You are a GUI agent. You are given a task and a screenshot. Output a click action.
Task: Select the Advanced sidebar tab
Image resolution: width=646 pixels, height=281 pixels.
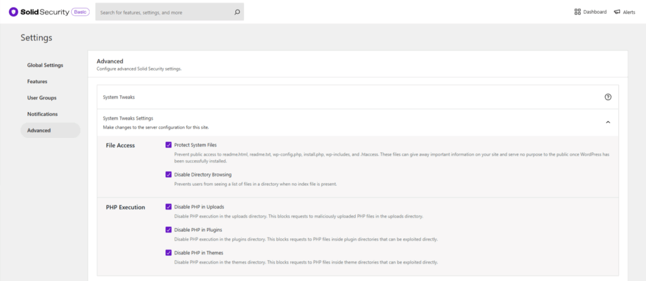pyautogui.click(x=39, y=130)
